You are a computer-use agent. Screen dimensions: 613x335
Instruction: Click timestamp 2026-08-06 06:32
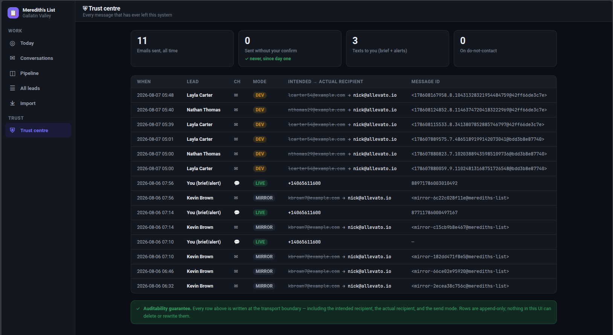[x=155, y=286]
